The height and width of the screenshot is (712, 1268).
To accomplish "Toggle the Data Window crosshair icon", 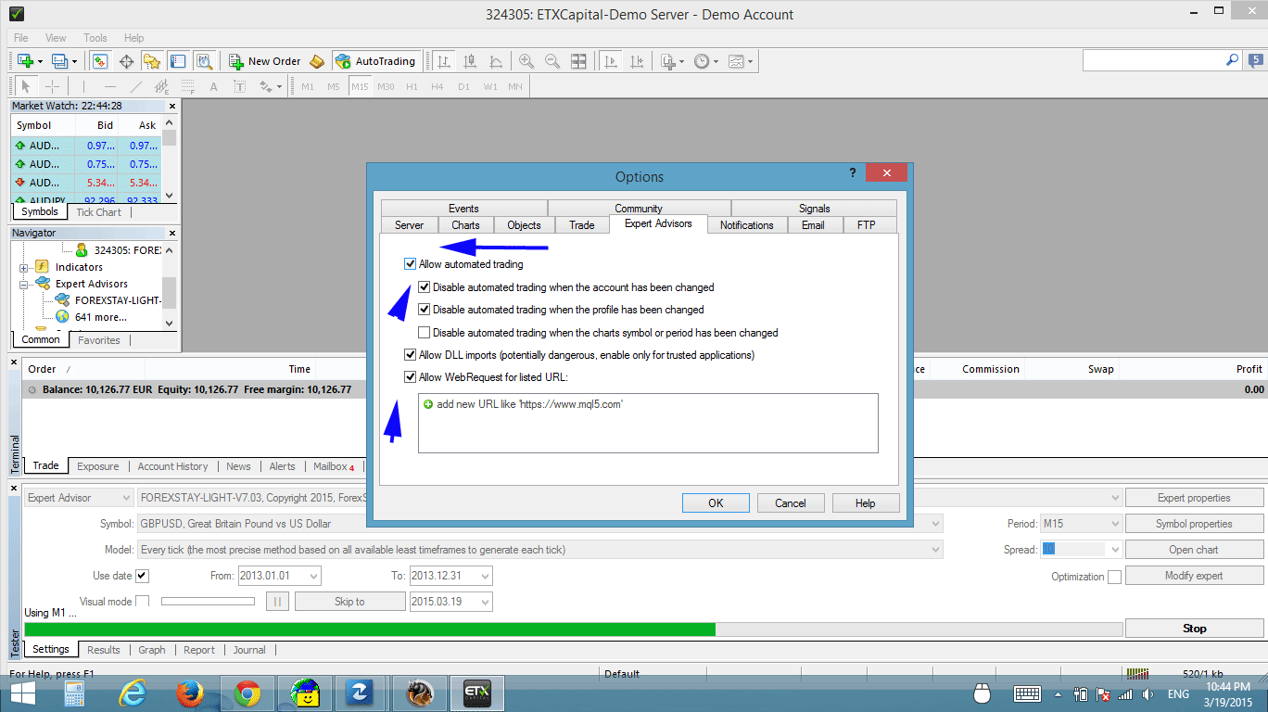I will [x=126, y=61].
